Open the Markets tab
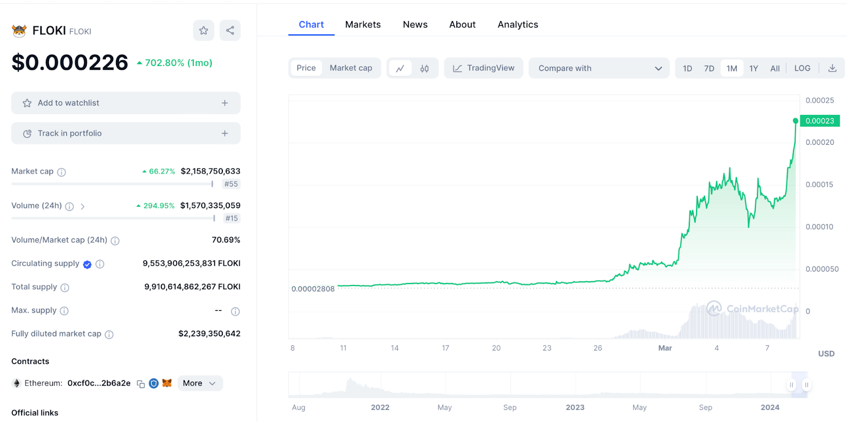Viewport: 847px width, 422px height. [x=363, y=25]
